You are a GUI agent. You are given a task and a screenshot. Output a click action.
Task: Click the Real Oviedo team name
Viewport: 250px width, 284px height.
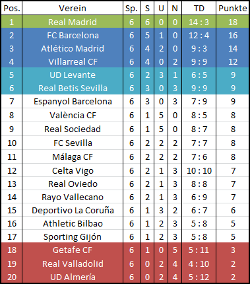click(x=73, y=184)
